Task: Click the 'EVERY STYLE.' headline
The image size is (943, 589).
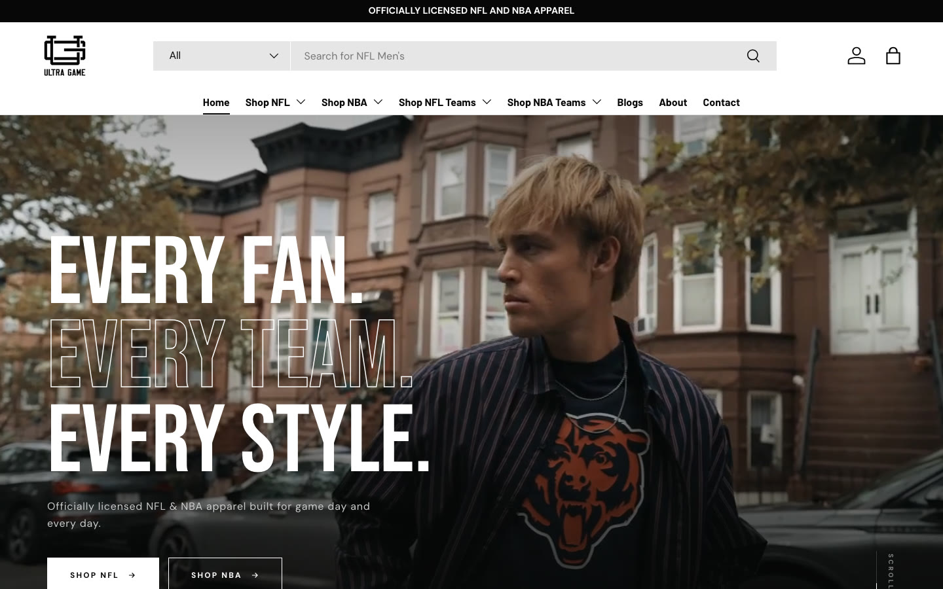Action: [240, 437]
